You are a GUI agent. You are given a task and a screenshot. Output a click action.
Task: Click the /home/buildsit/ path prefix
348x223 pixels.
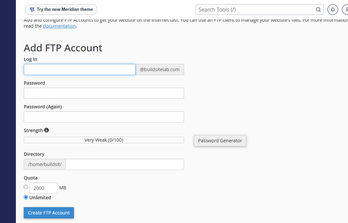[x=45, y=164]
